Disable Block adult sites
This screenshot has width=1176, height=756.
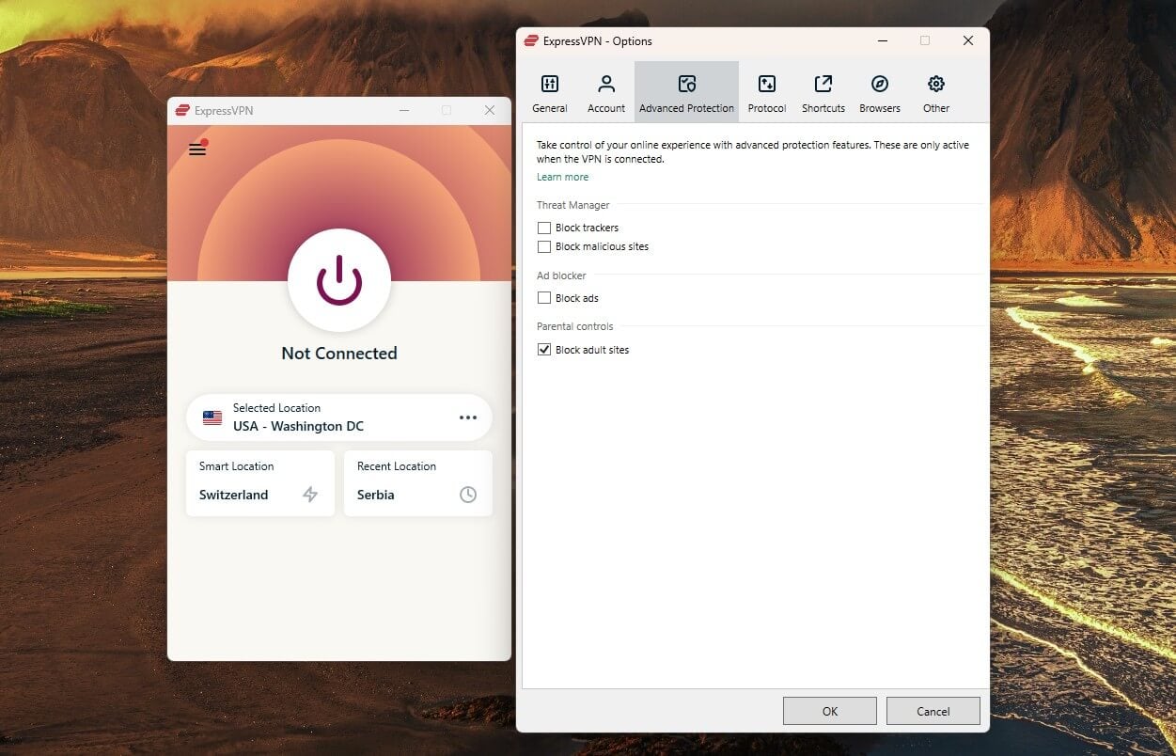coord(543,349)
